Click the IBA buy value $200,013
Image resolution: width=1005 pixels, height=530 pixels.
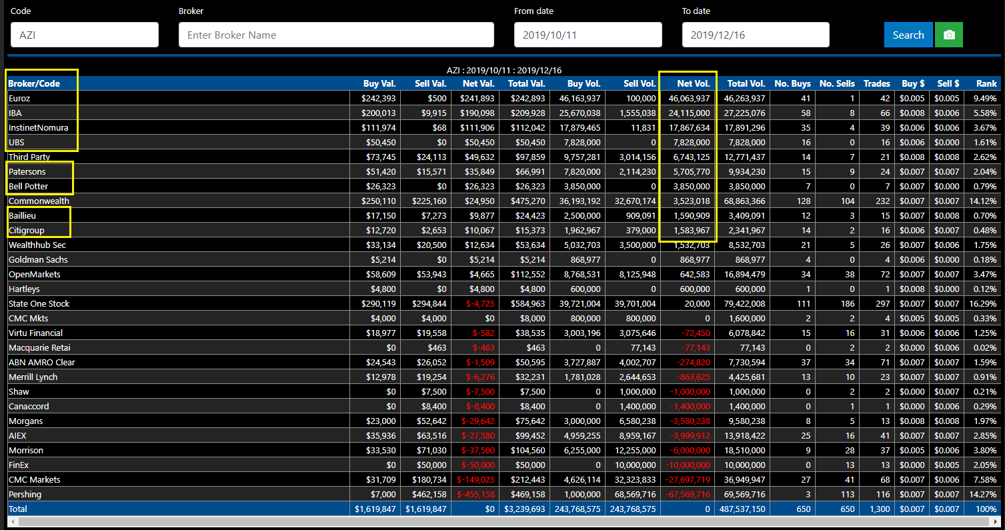379,113
